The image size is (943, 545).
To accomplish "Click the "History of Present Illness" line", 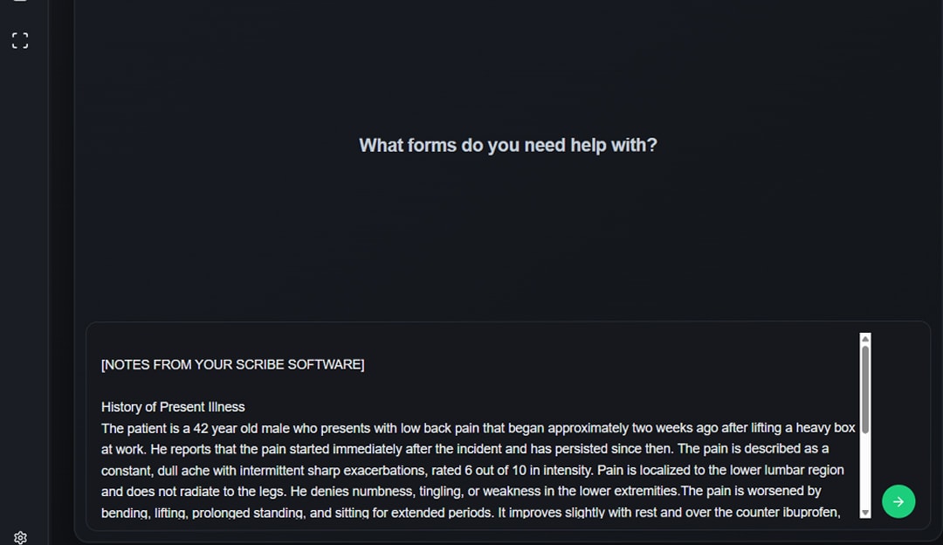I will pyautogui.click(x=173, y=407).
